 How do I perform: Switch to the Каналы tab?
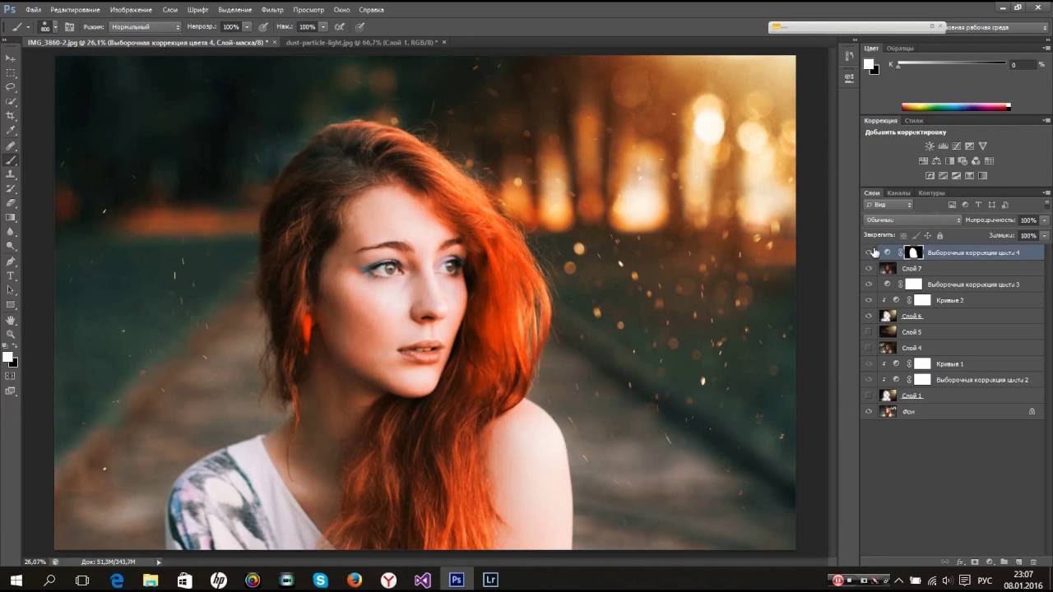point(898,193)
